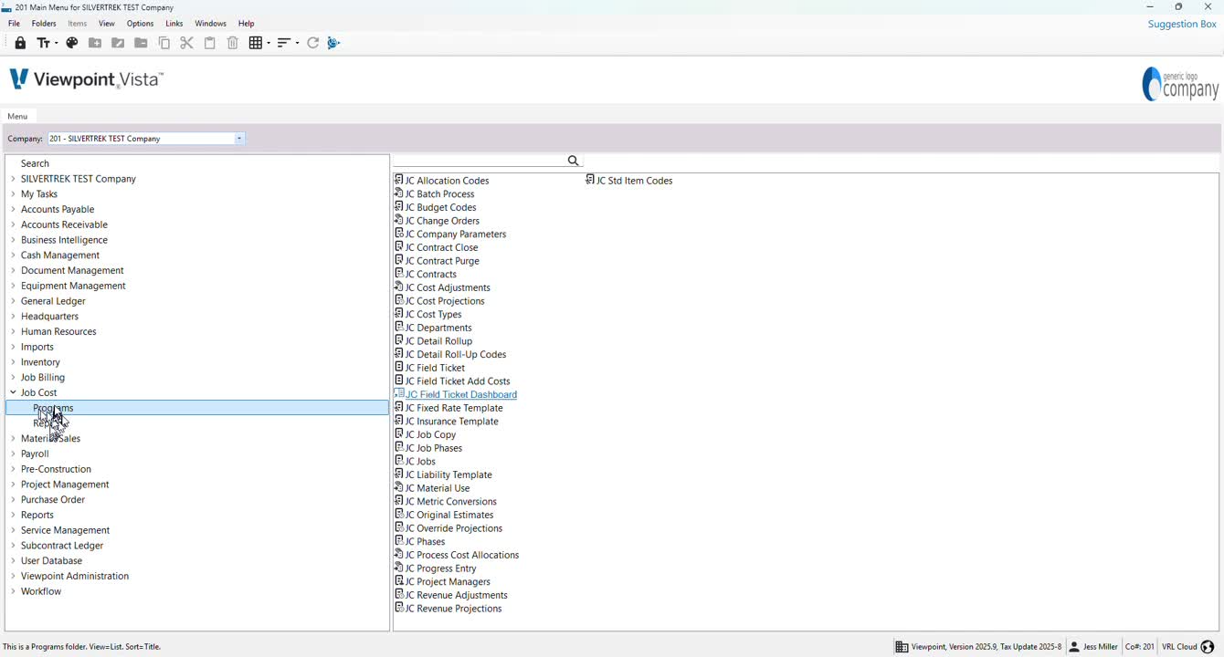Click the icon beside JC Progress Entry
Image resolution: width=1224 pixels, height=657 pixels.
pyautogui.click(x=399, y=568)
